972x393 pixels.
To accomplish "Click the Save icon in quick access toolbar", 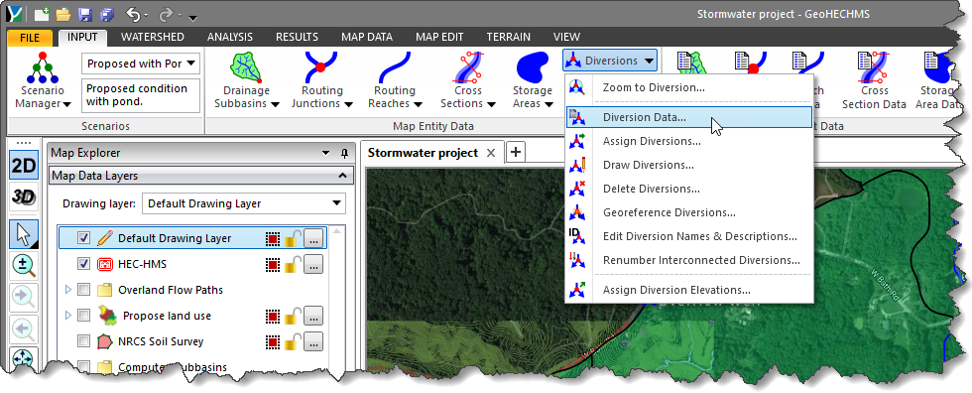I will [x=85, y=14].
